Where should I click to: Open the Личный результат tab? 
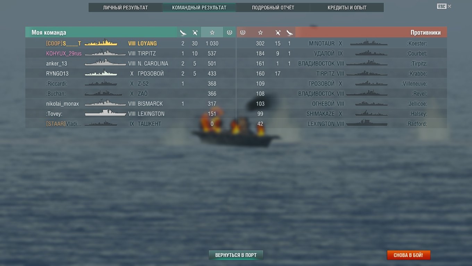[125, 8]
